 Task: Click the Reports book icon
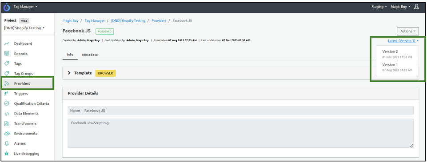tap(7, 54)
